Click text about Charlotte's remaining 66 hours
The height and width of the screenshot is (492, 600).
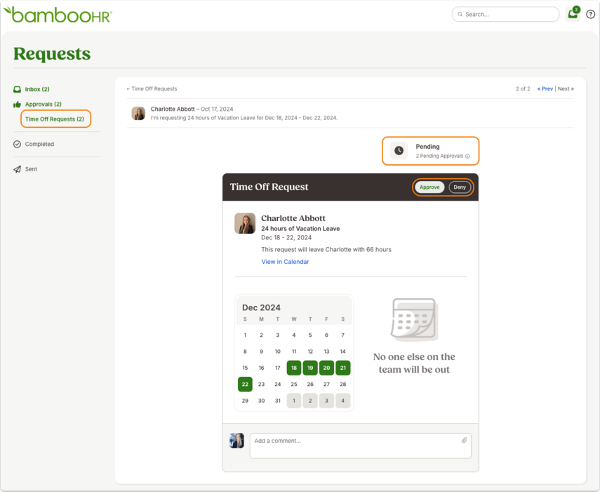(x=326, y=249)
